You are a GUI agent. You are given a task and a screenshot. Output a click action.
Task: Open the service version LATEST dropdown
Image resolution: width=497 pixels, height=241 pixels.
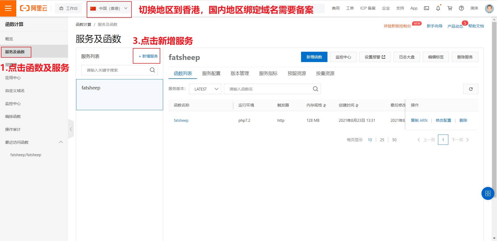click(x=205, y=89)
